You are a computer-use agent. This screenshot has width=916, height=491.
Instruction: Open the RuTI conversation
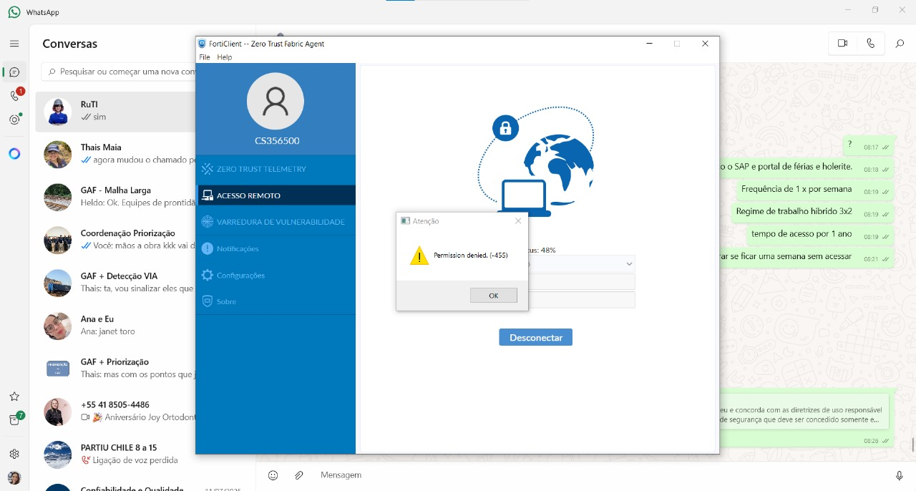coord(117,111)
